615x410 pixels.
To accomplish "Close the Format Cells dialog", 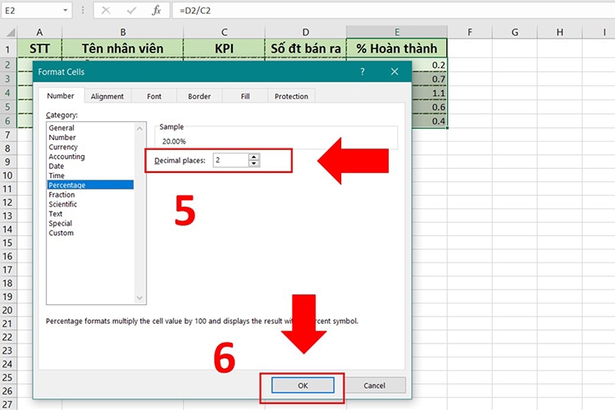I will click(x=394, y=71).
